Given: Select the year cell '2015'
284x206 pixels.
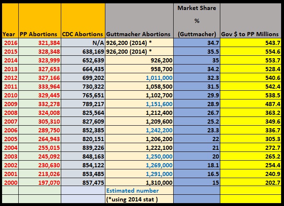Looking at the screenshot, I should pyautogui.click(x=11, y=52).
